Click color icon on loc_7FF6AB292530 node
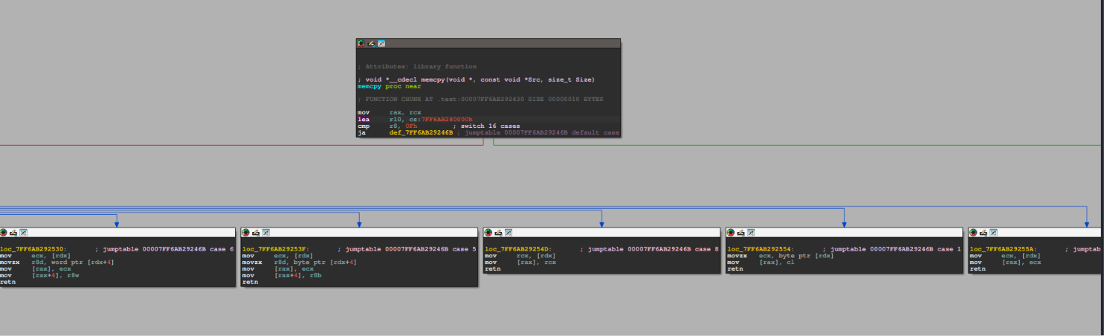The image size is (1104, 336). click(x=3, y=233)
